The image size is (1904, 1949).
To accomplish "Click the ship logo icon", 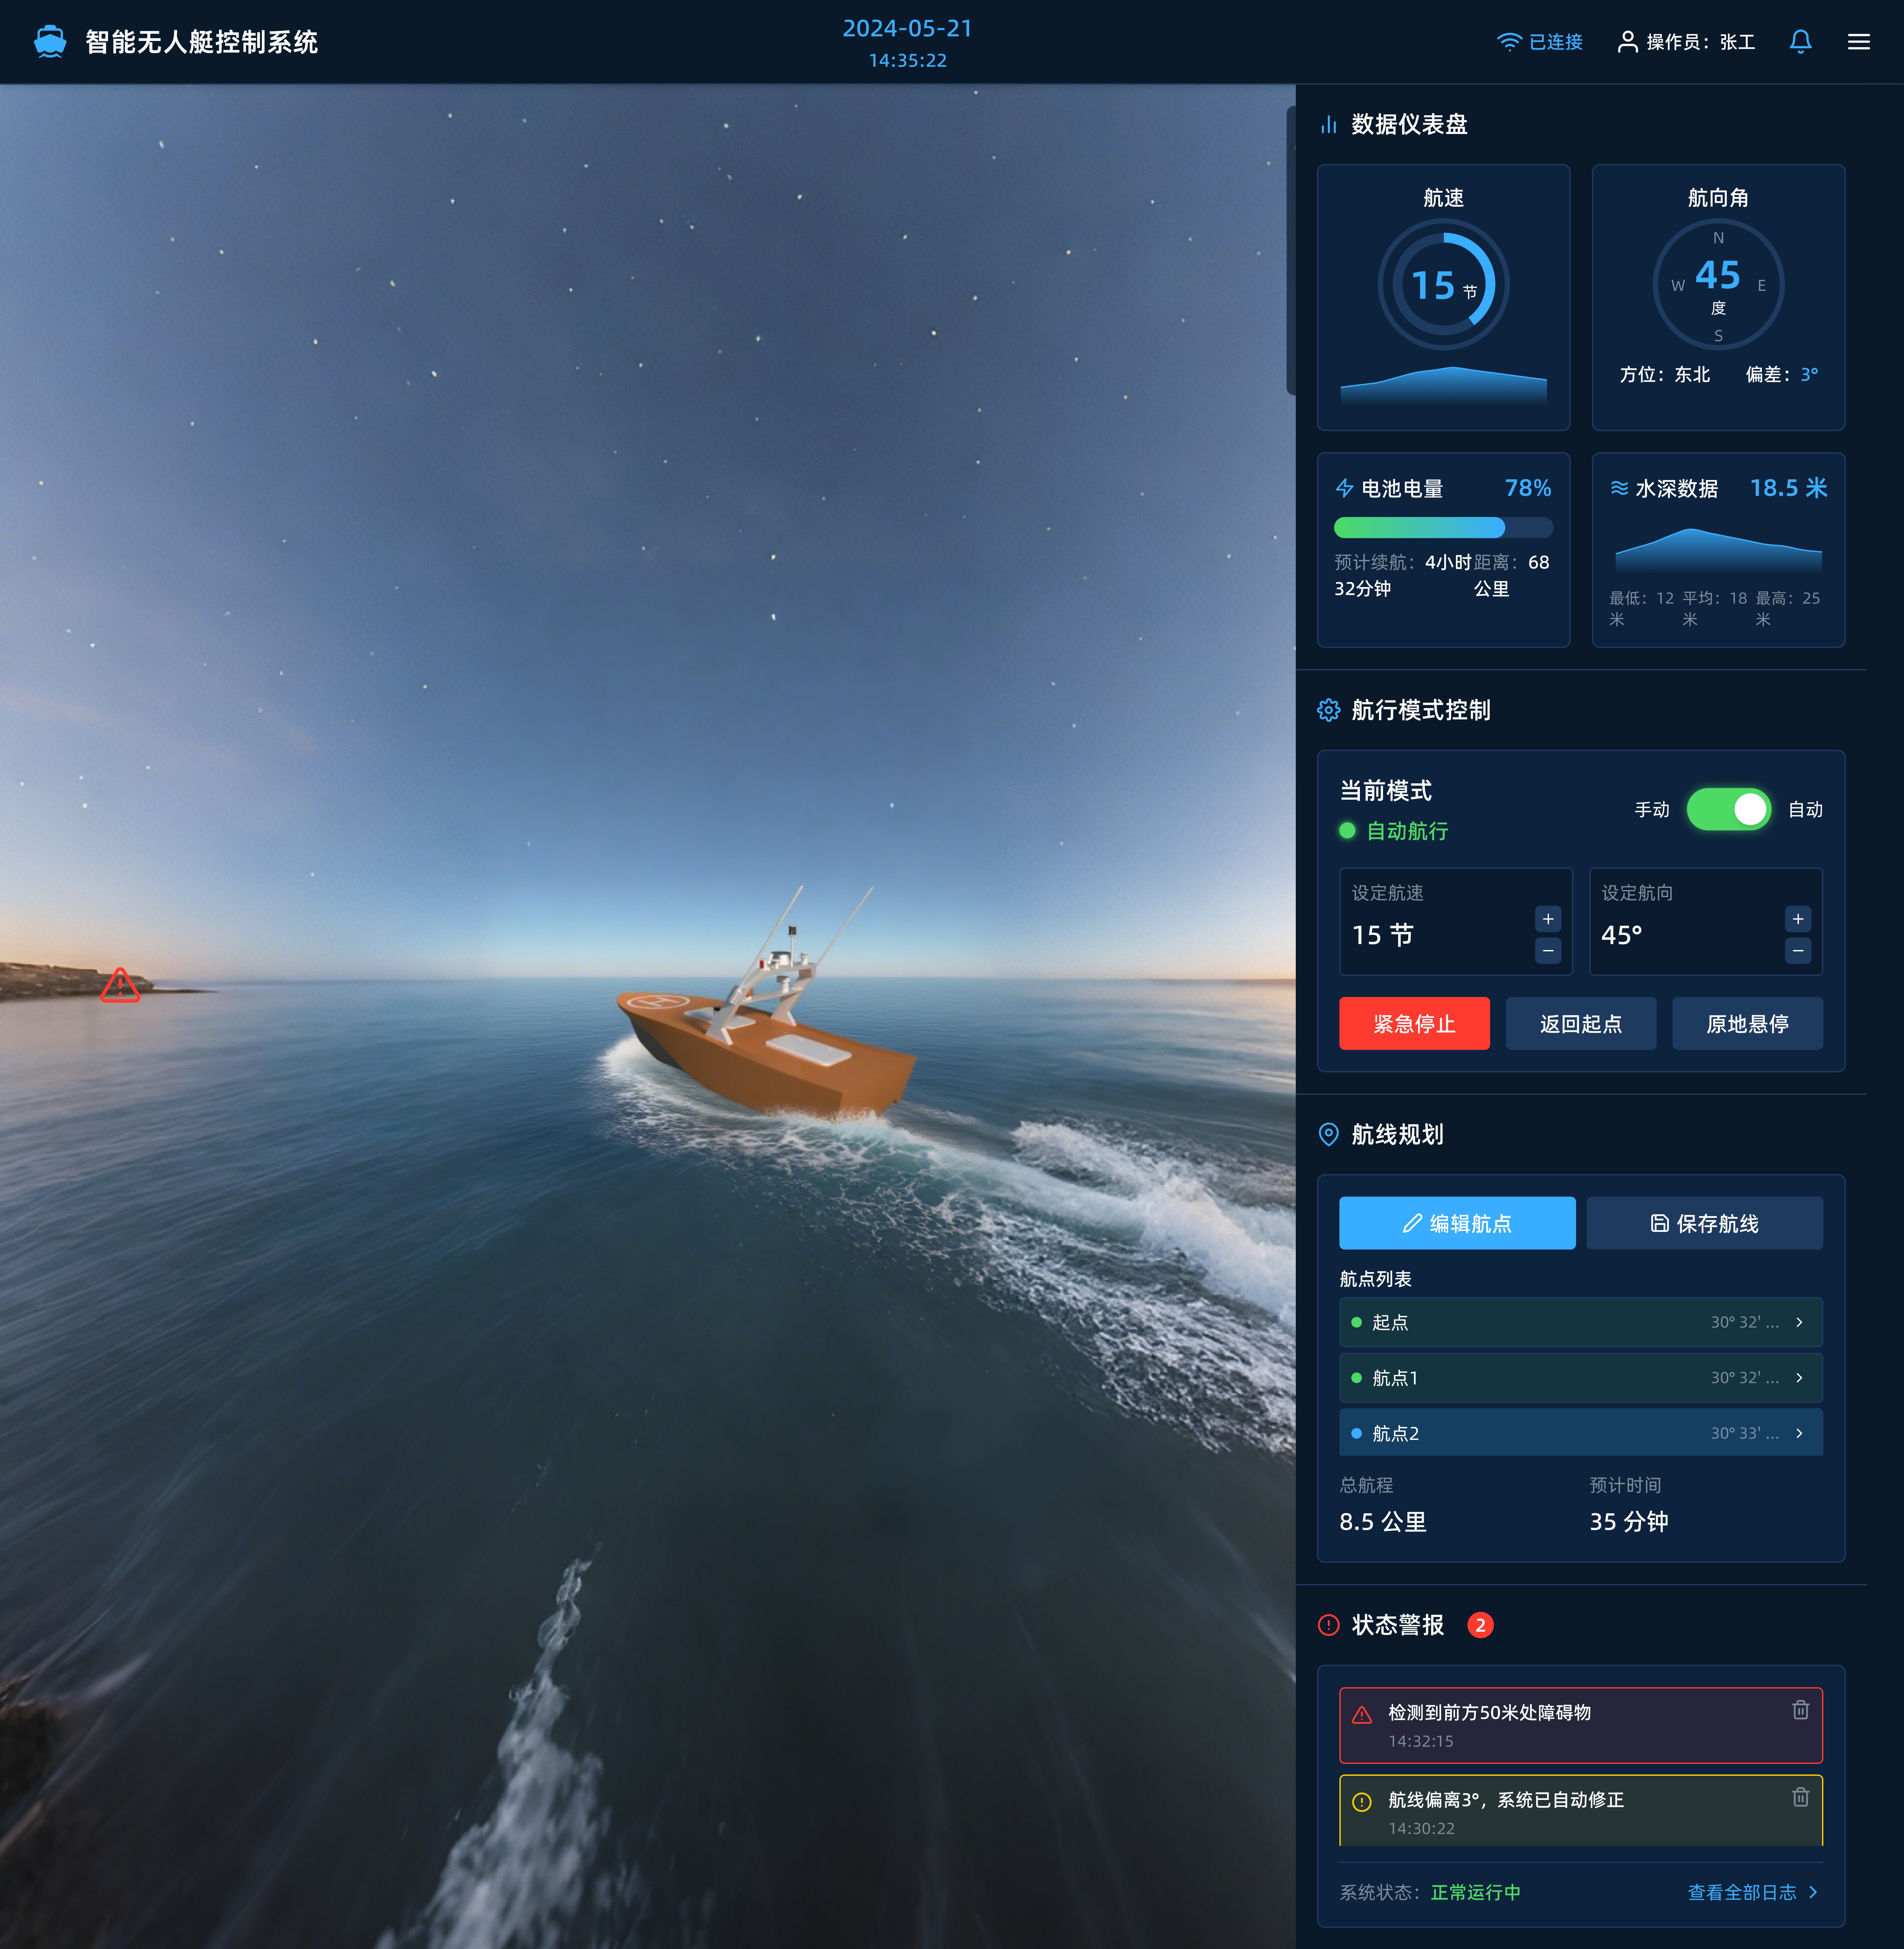I will pyautogui.click(x=50, y=41).
